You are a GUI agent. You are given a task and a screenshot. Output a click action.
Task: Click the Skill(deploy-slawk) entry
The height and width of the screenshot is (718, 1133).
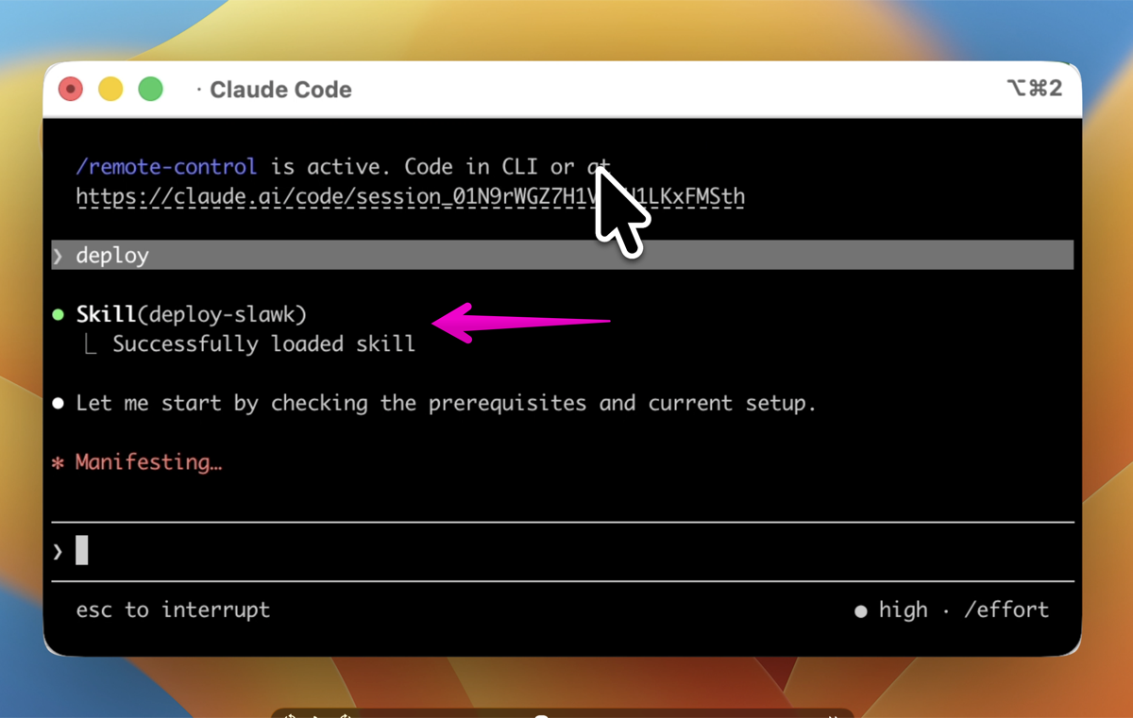tap(192, 314)
